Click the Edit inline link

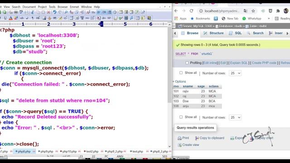pos(210,63)
